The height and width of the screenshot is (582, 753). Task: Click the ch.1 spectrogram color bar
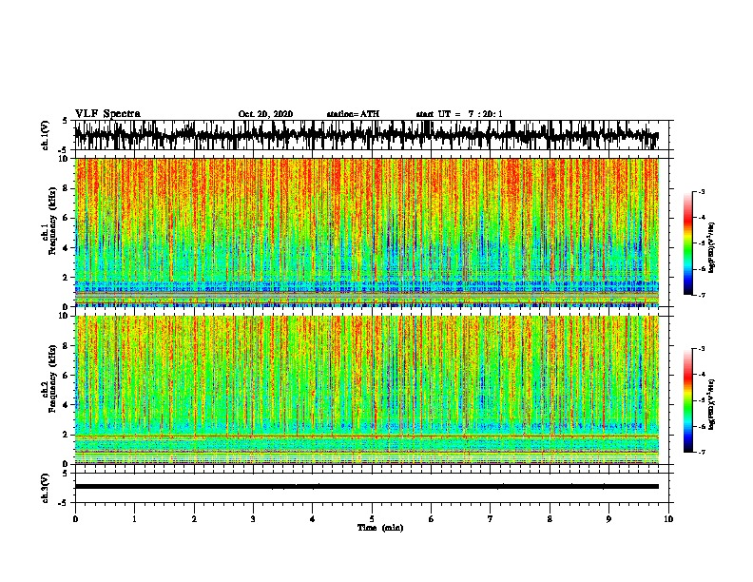(688, 243)
